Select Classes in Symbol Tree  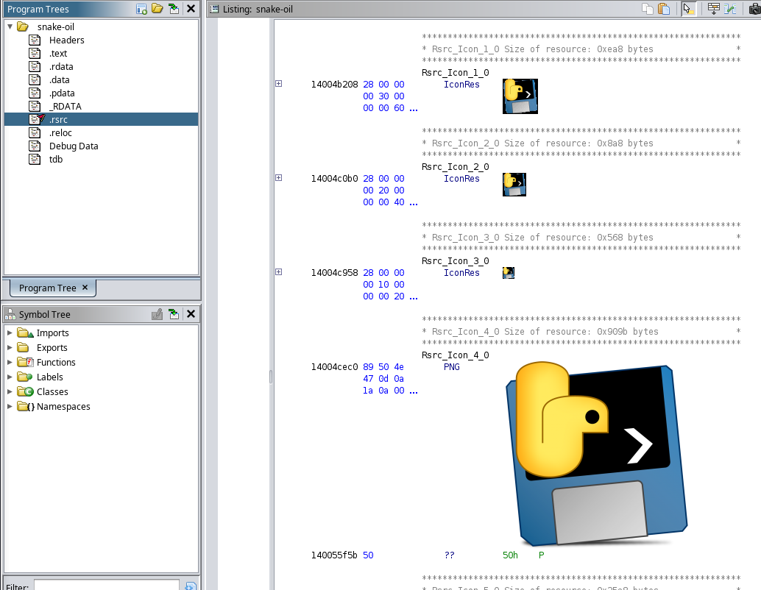click(52, 391)
